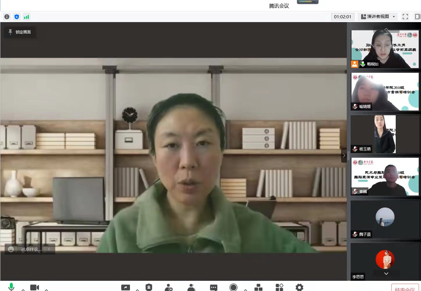Mute the green microphone
The height and width of the screenshot is (291, 421).
[x=11, y=287]
